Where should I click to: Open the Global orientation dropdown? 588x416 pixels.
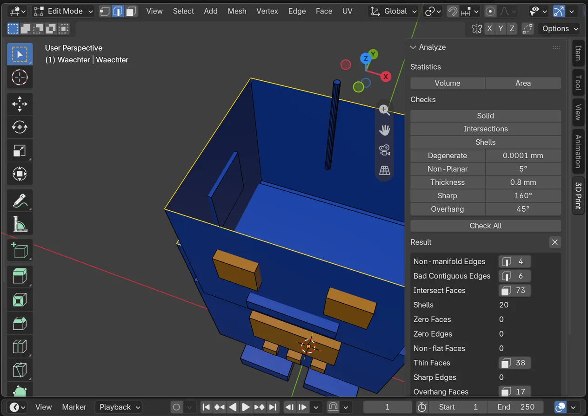tap(394, 11)
